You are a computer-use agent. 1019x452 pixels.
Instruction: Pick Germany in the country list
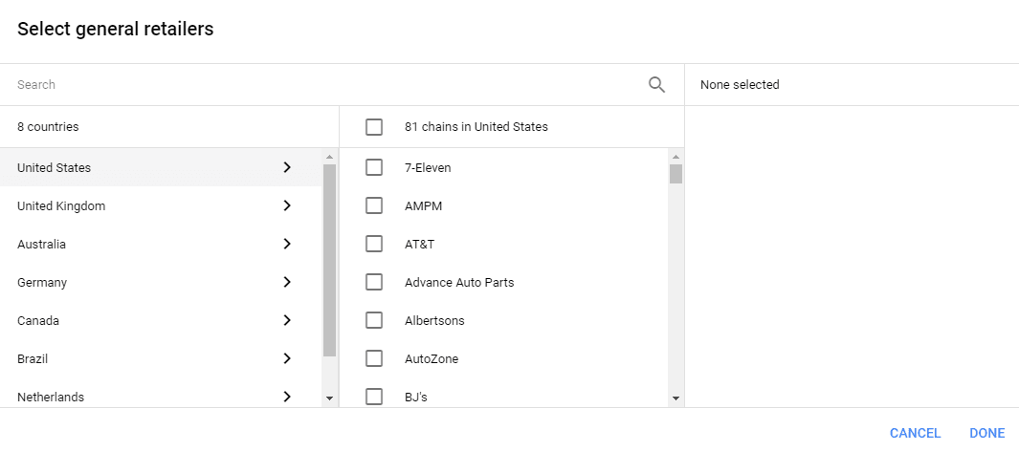coord(161,283)
